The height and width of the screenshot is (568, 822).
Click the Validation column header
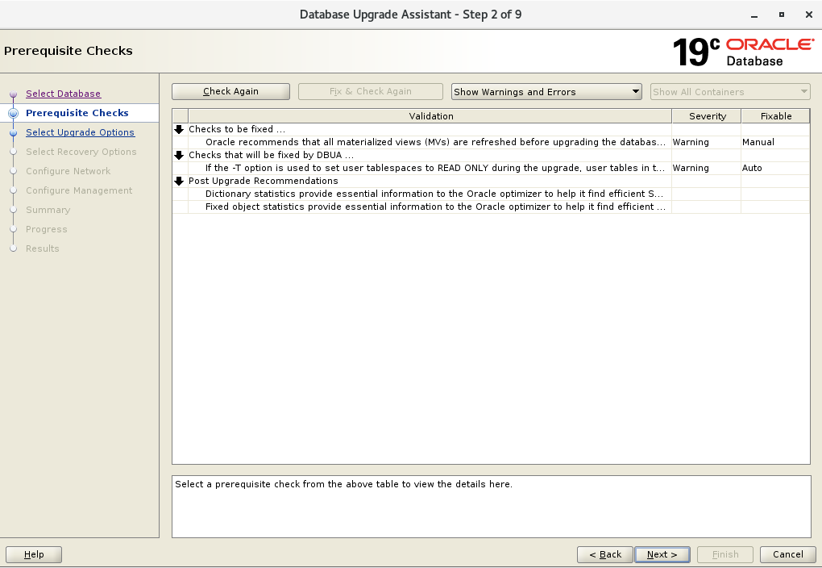click(430, 116)
